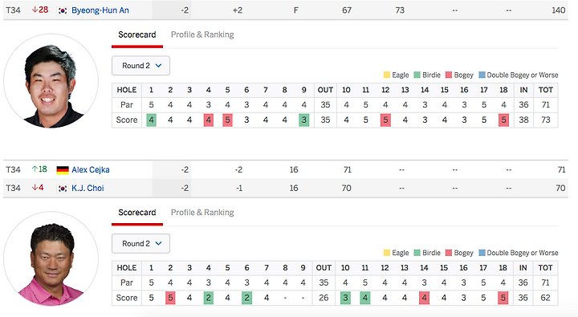The height and width of the screenshot is (317, 578).
Task: Click German flag beside Alex Cejka
Action: [63, 170]
